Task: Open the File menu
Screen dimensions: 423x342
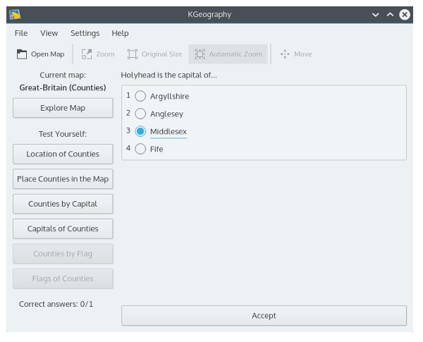Action: (x=21, y=33)
